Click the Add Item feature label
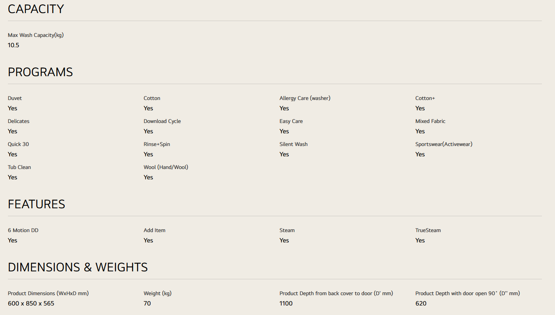The image size is (555, 315). point(155,230)
